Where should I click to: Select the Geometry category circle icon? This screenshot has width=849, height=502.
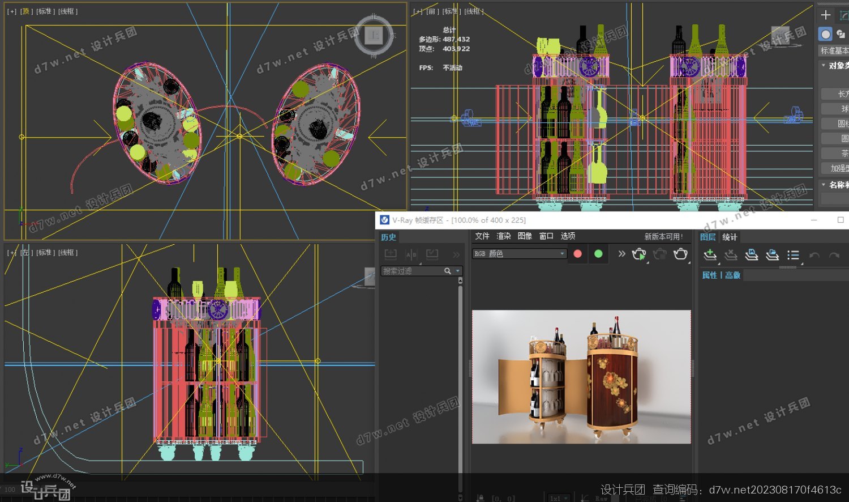pos(826,35)
